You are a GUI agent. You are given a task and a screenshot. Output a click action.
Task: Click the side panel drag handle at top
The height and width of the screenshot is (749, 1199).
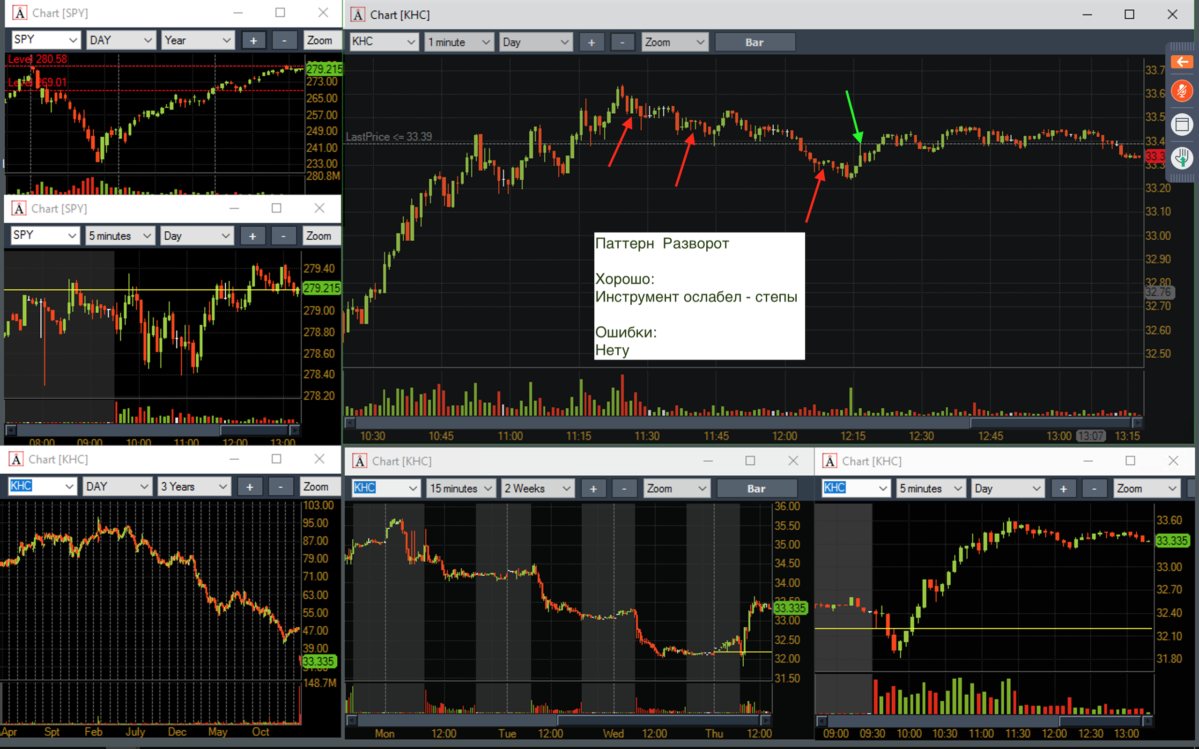[1182, 46]
